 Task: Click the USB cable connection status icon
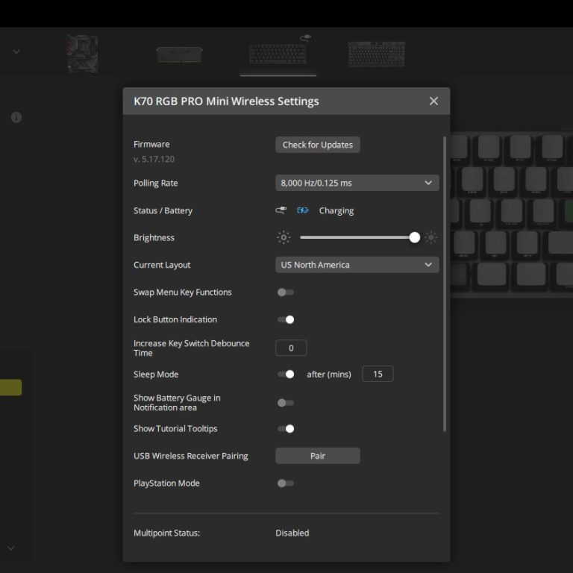281,210
